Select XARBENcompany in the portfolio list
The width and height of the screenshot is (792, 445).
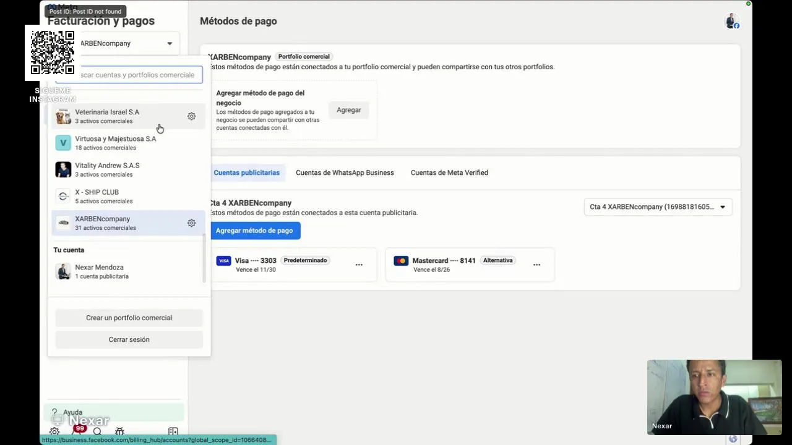coord(128,223)
